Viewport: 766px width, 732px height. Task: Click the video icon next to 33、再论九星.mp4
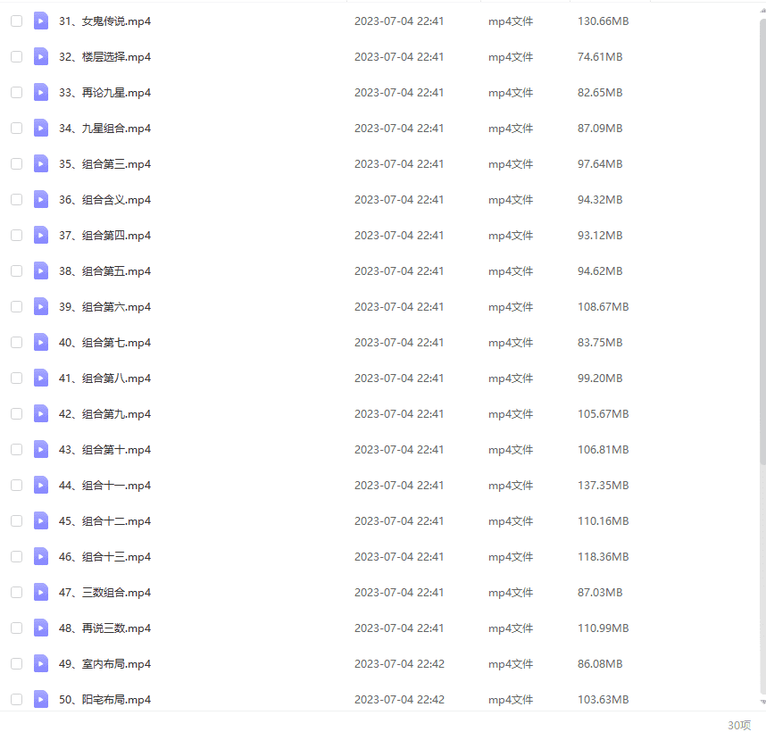[41, 92]
